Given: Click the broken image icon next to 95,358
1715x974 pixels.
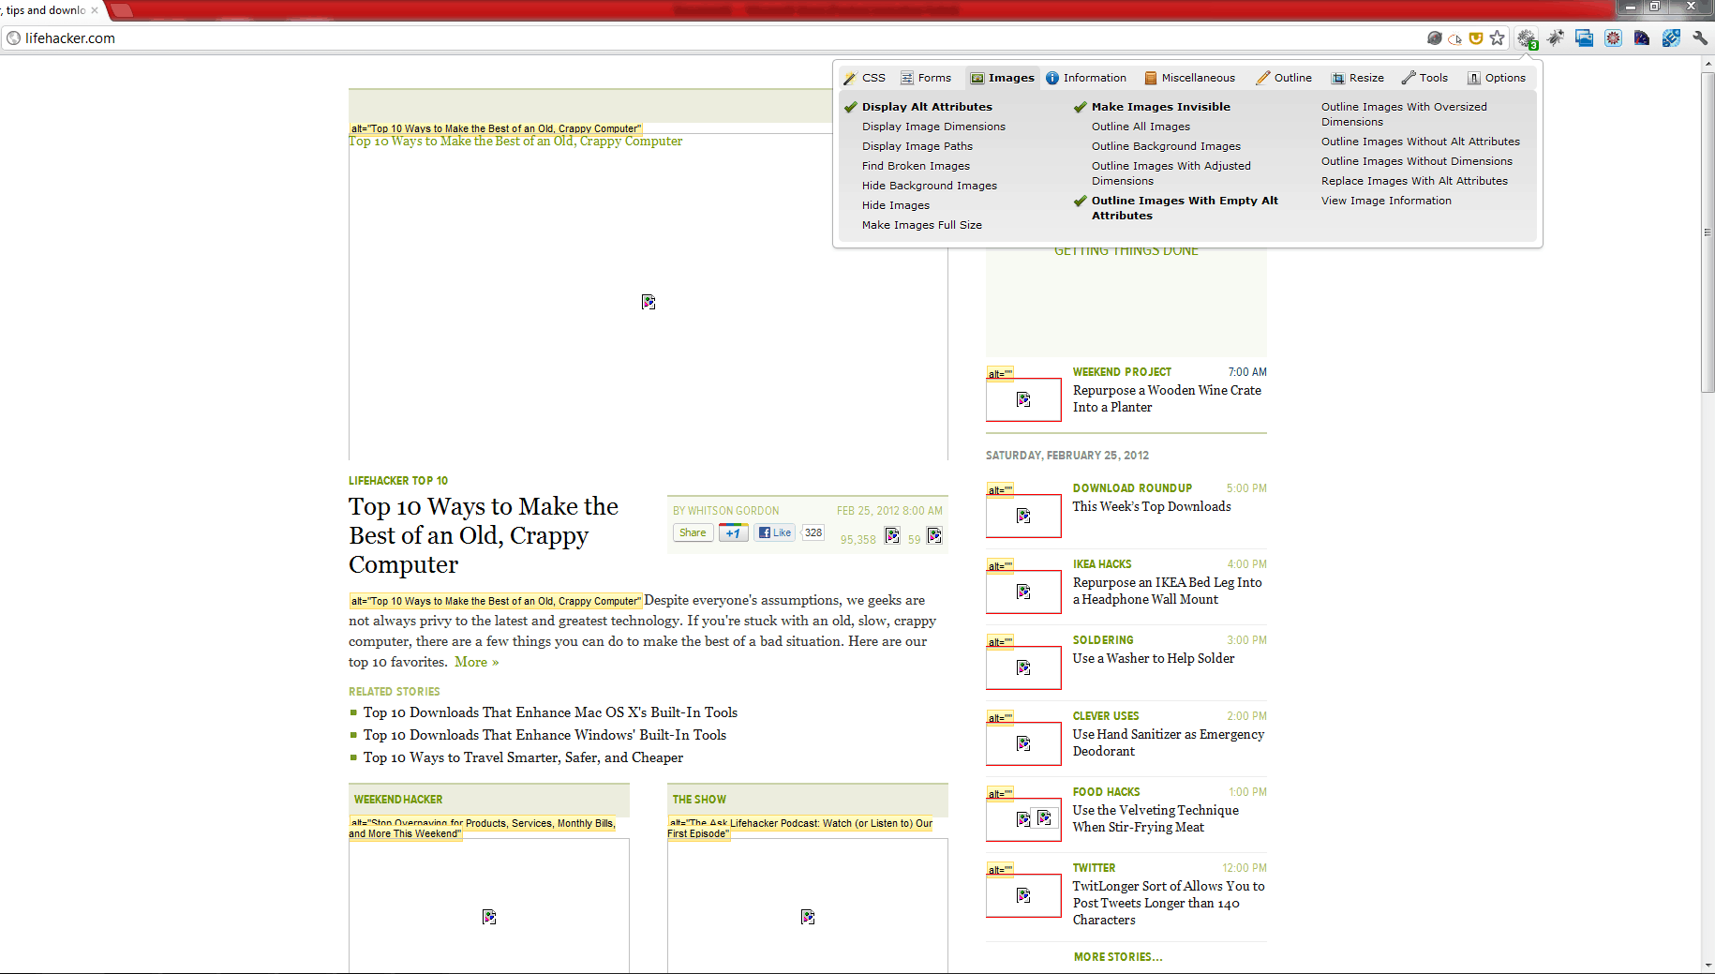Looking at the screenshot, I should pyautogui.click(x=892, y=535).
